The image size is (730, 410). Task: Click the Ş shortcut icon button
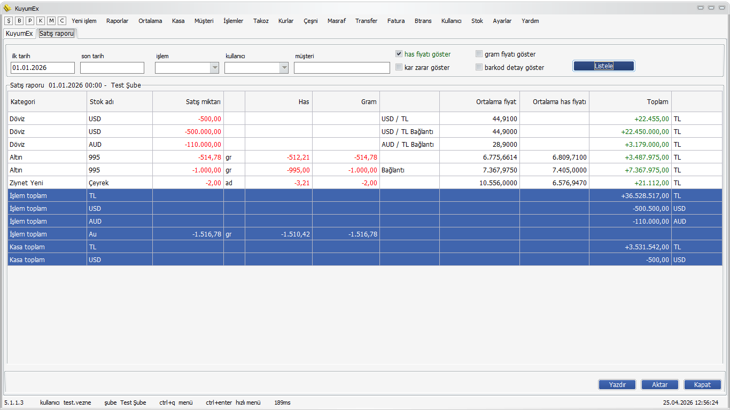9,21
